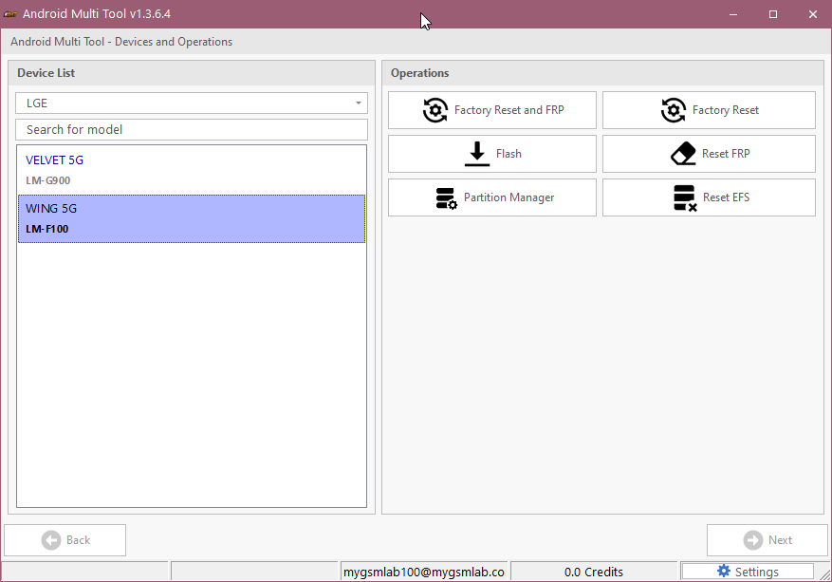Screen dimensions: 832x582
Task: Select WING 5G LM-F100 device
Action: pos(192,218)
